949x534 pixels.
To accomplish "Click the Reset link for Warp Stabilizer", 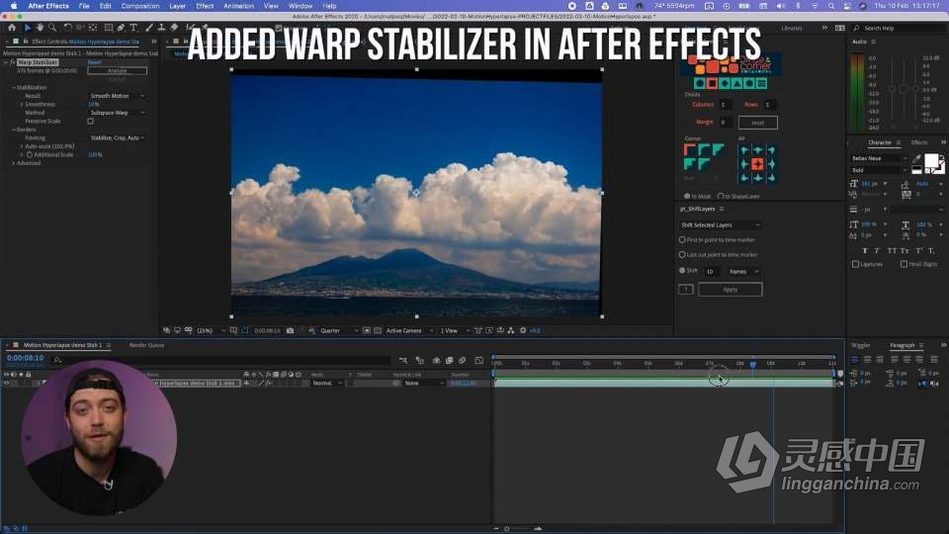I will (94, 62).
